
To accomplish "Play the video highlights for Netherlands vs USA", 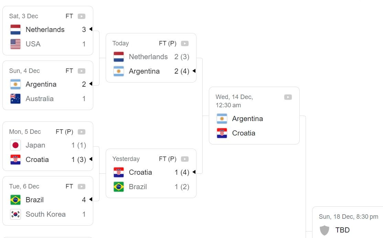I will tap(82, 16).
